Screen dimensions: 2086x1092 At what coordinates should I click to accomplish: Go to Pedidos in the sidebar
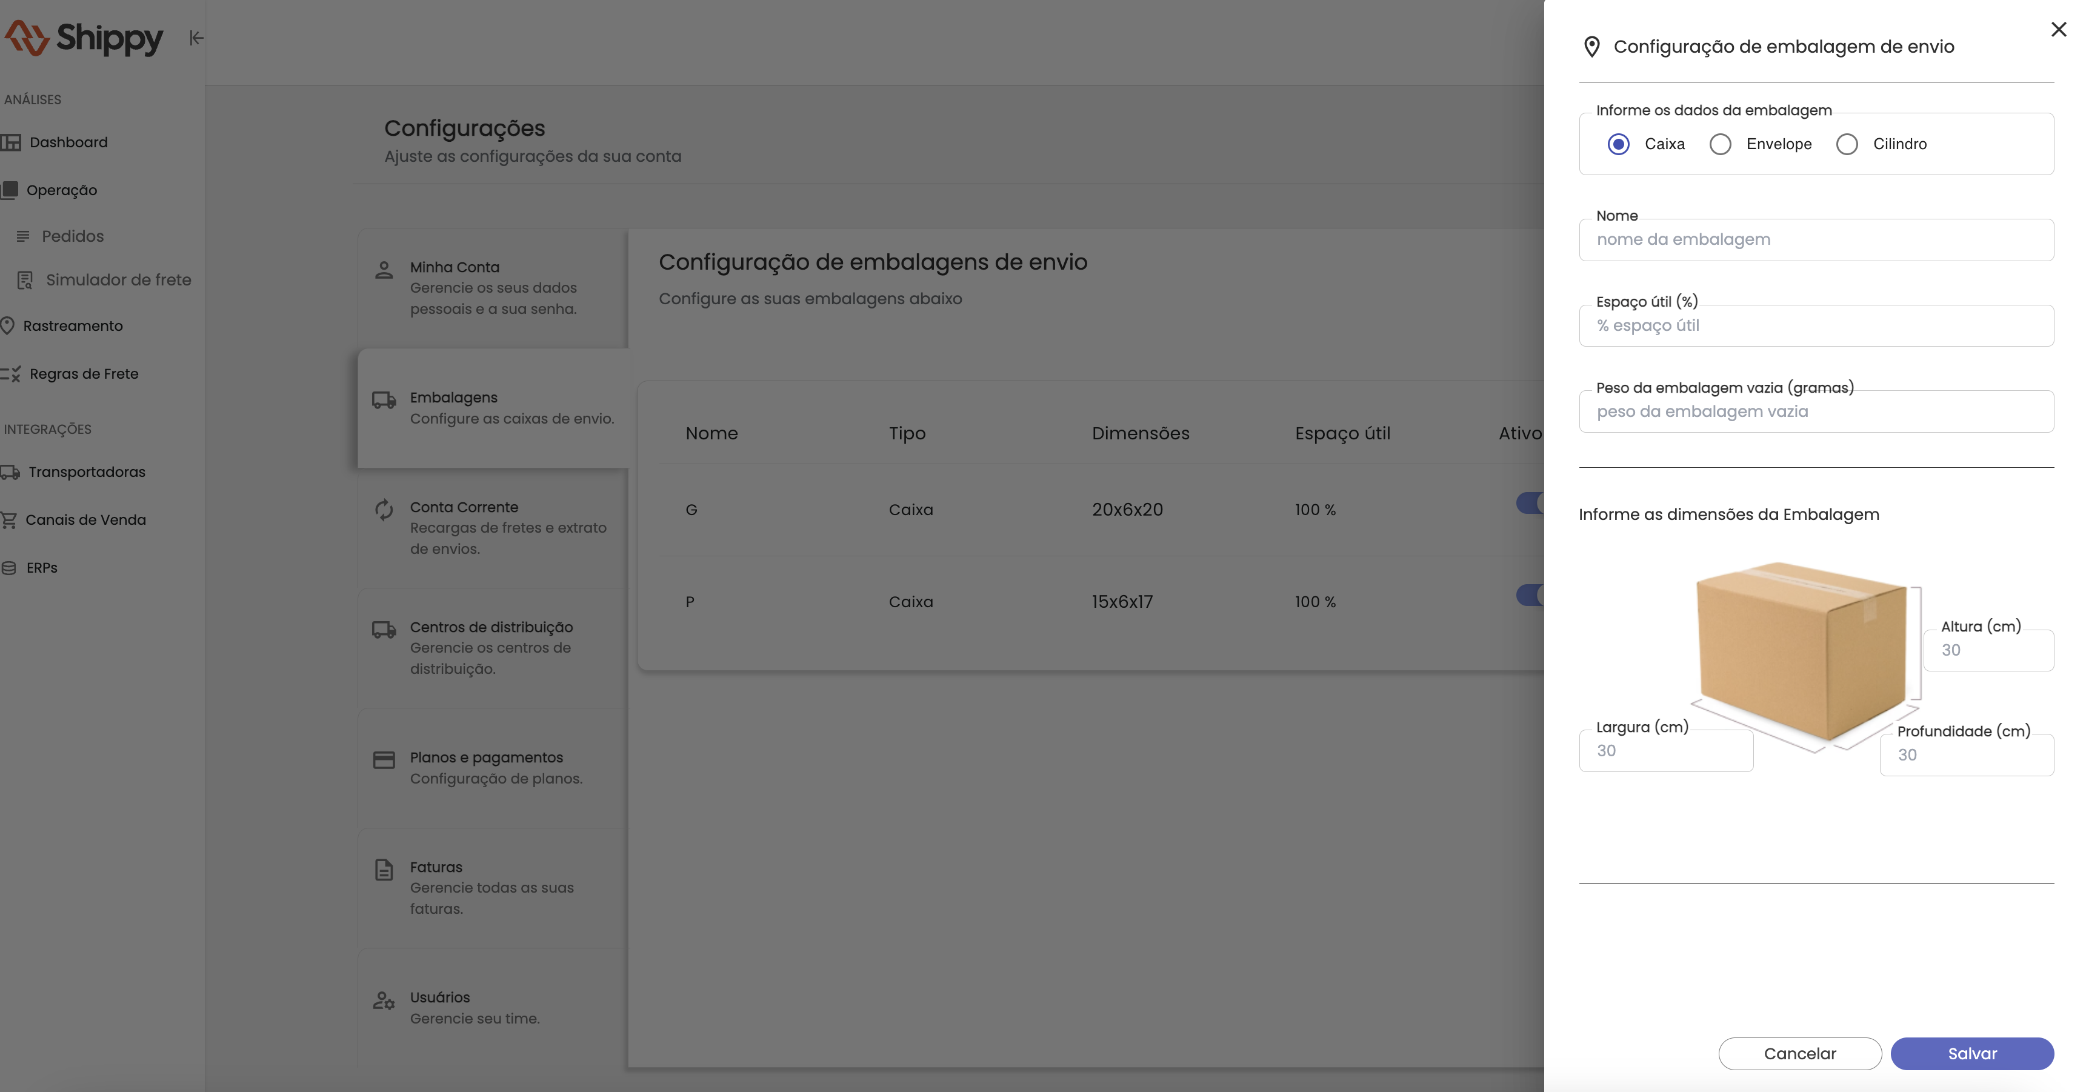tap(72, 236)
